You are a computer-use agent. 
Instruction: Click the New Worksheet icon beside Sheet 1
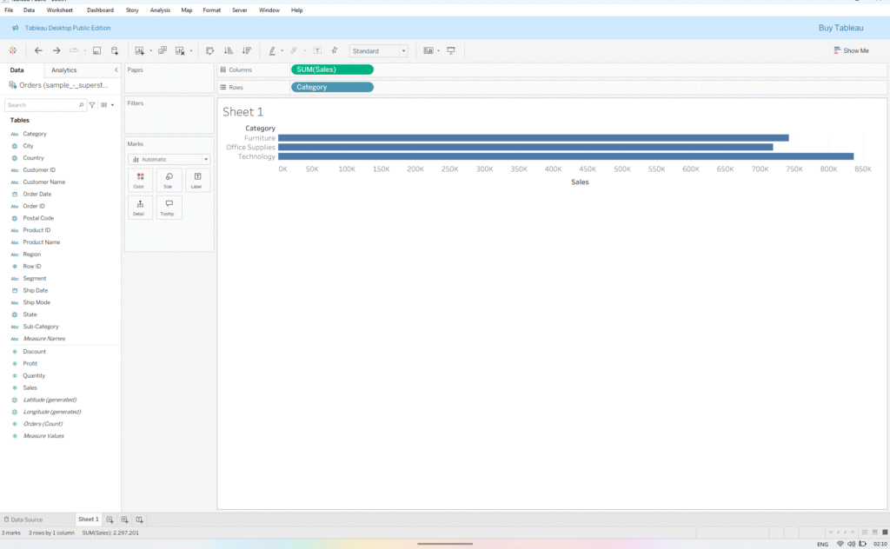click(110, 519)
